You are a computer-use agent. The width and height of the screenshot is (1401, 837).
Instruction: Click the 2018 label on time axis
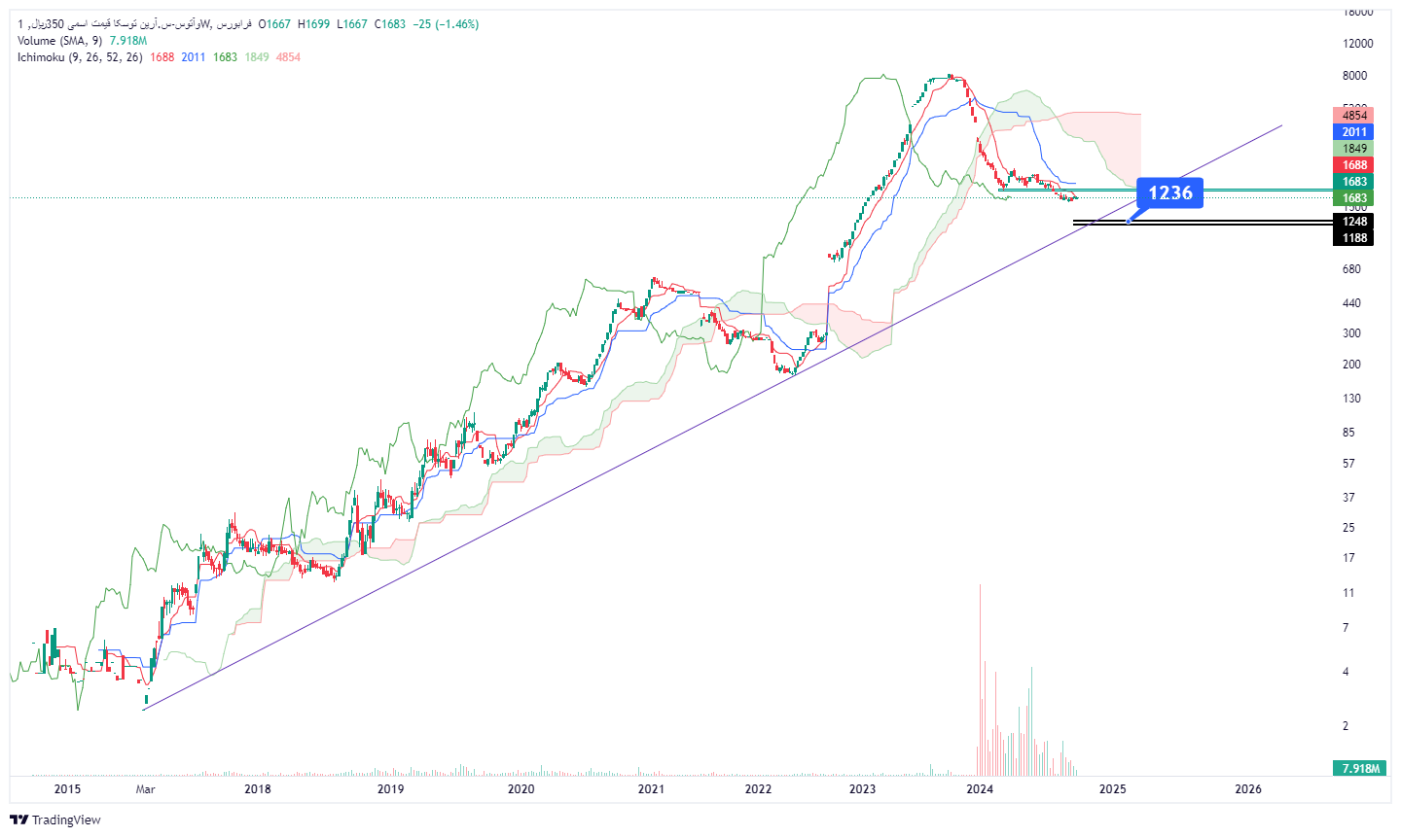tap(258, 789)
